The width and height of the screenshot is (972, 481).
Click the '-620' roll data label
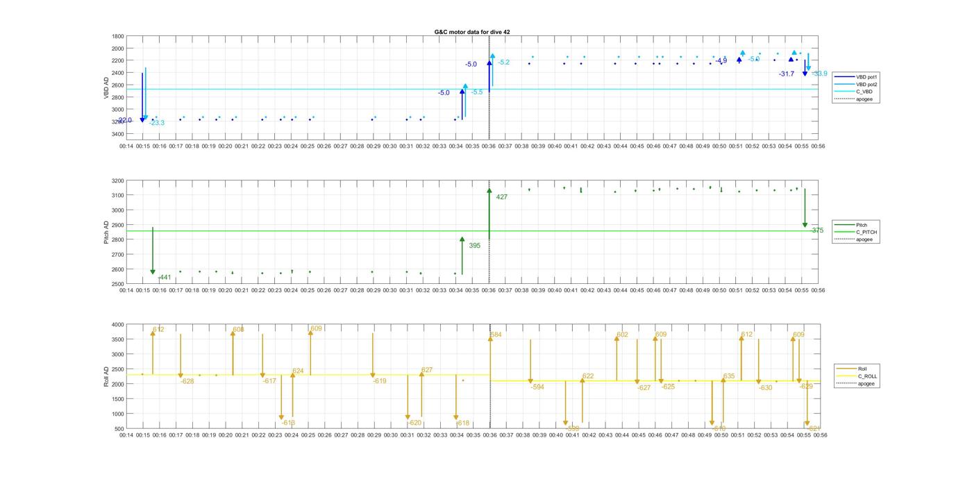coord(414,423)
